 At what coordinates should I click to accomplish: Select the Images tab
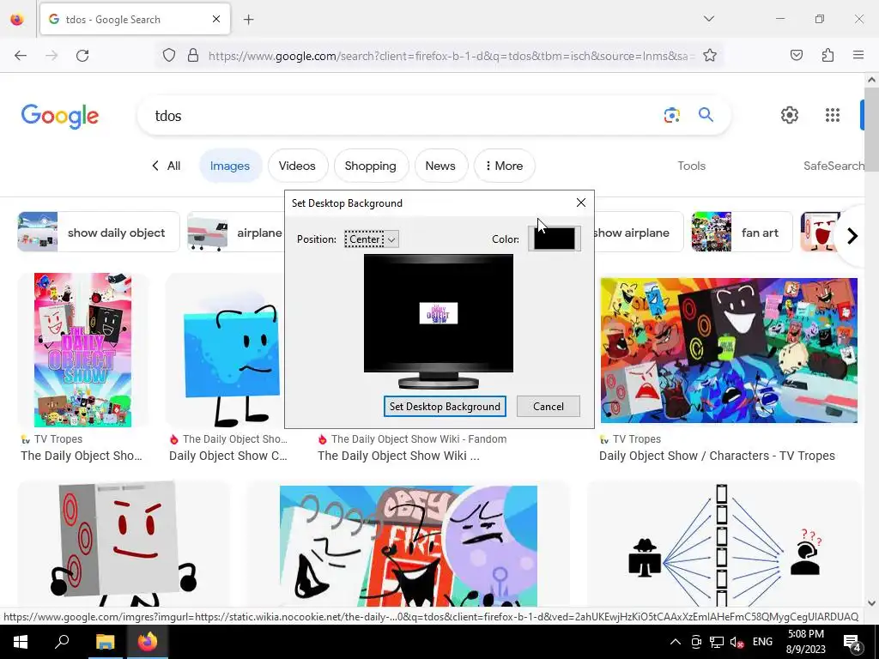[230, 166]
